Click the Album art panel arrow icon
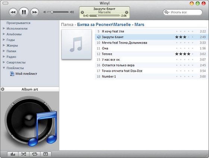The height and width of the screenshot is (158, 209). pyautogui.click(x=3, y=89)
